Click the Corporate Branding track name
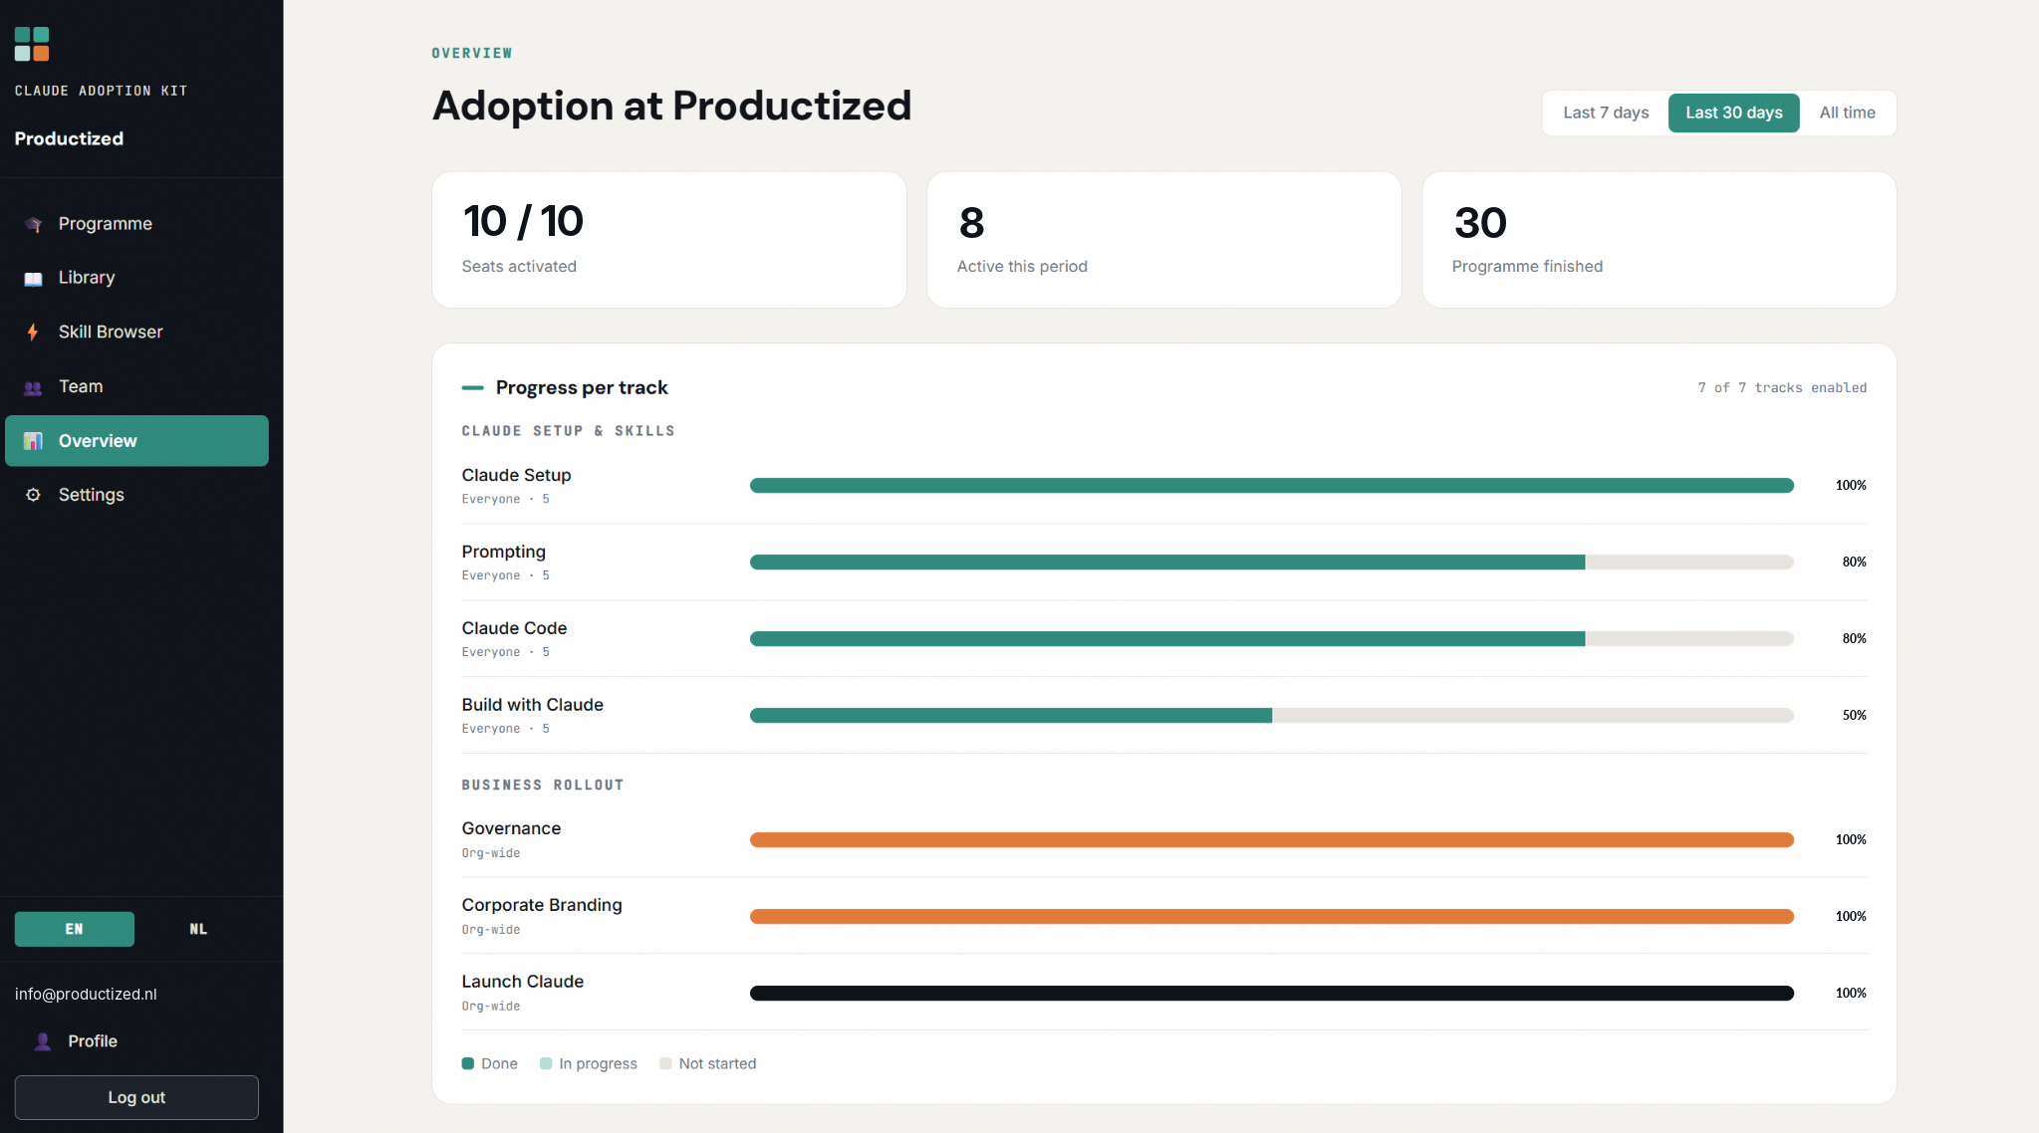The width and height of the screenshot is (2039, 1133). (x=542, y=905)
